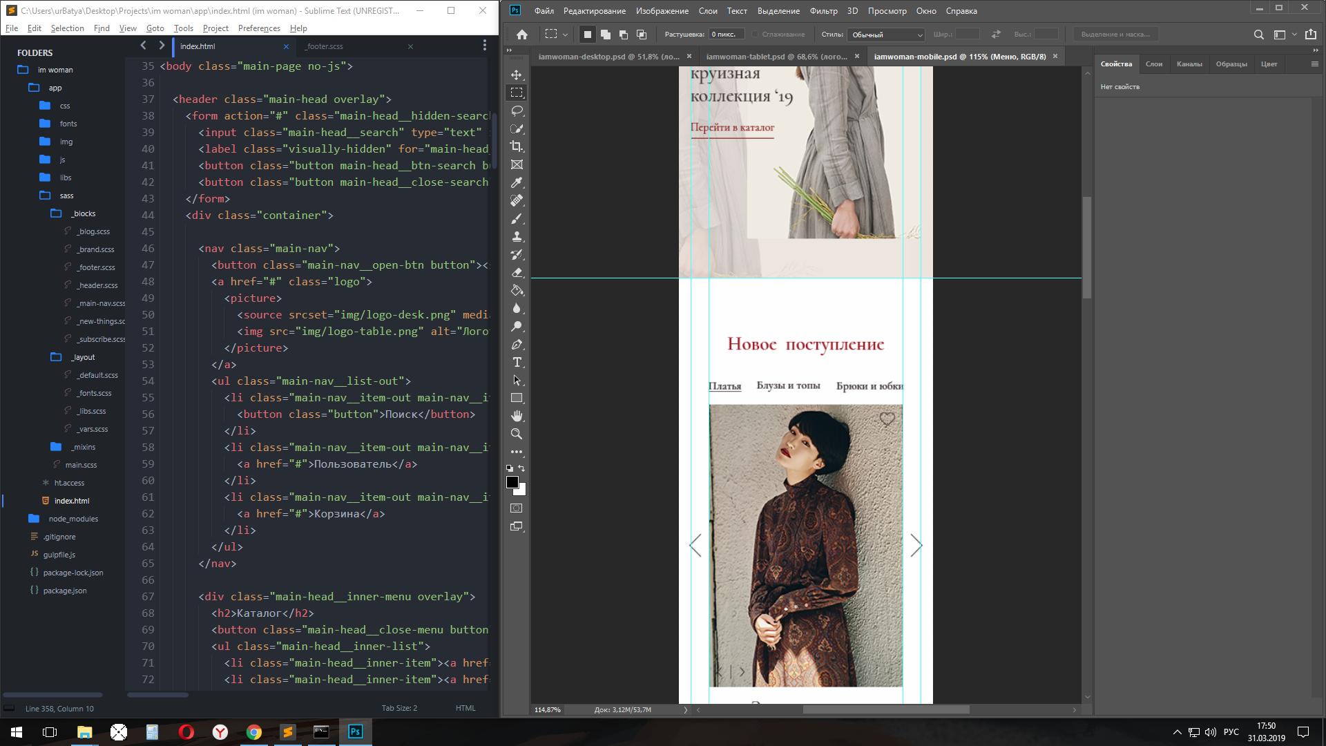
Task: Collapse the _layout folder
Action: [x=56, y=357]
